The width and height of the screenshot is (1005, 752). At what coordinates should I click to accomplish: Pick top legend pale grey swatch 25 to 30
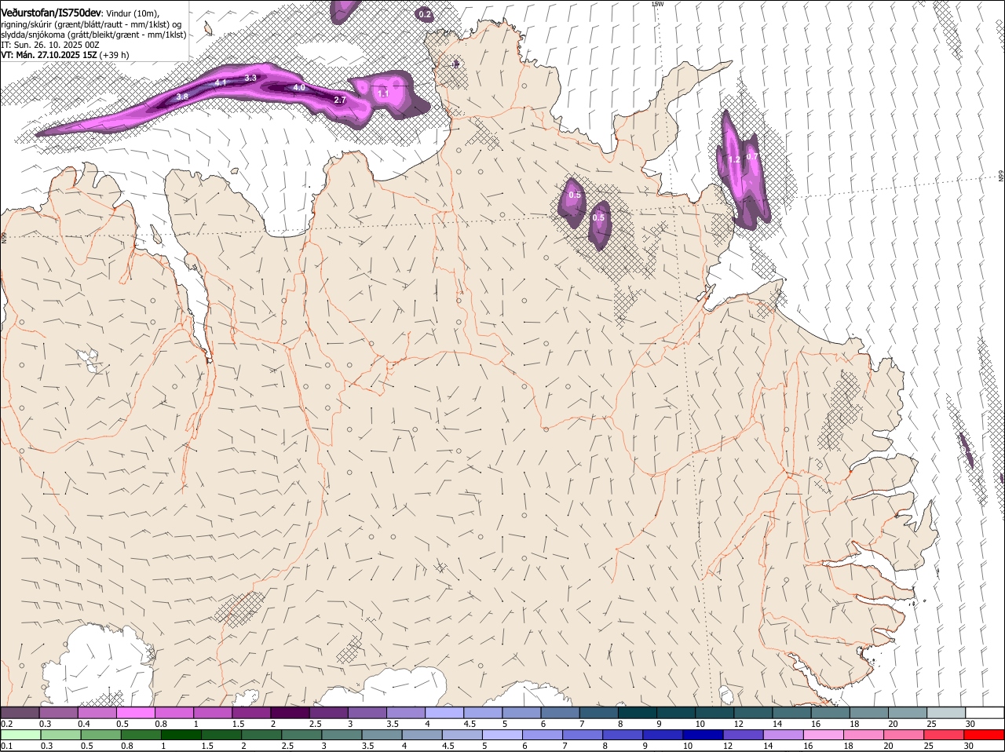pos(946,712)
